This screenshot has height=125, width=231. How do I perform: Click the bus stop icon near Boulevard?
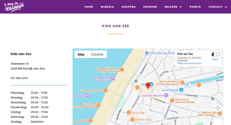pyautogui.click(x=136, y=81)
